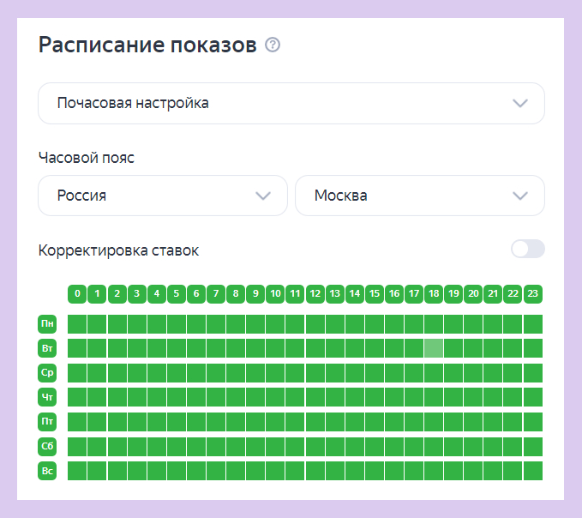Viewport: 582px width, 518px height.
Task: Toggle the Корректировка ставок switch
Action: point(527,250)
